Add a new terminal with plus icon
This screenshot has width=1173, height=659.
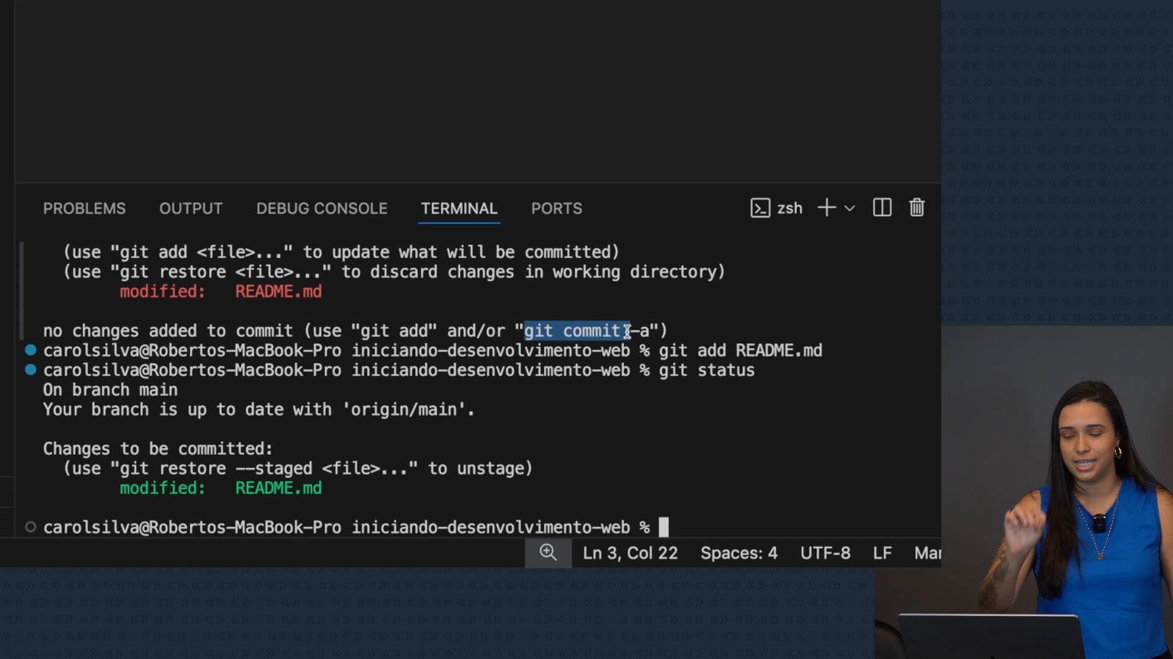(x=826, y=208)
